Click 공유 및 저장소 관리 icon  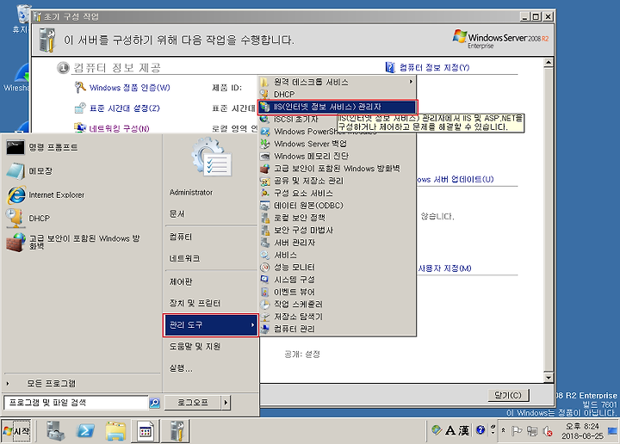[x=264, y=181]
